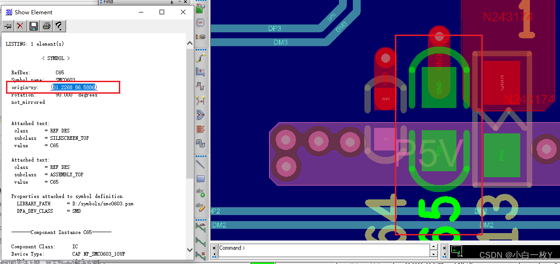
Task: Click the lower DM2 trace label on the right
Action: coord(486,225)
